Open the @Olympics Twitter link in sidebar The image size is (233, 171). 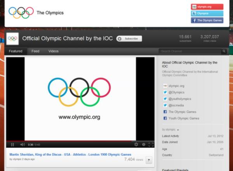tap(176, 92)
